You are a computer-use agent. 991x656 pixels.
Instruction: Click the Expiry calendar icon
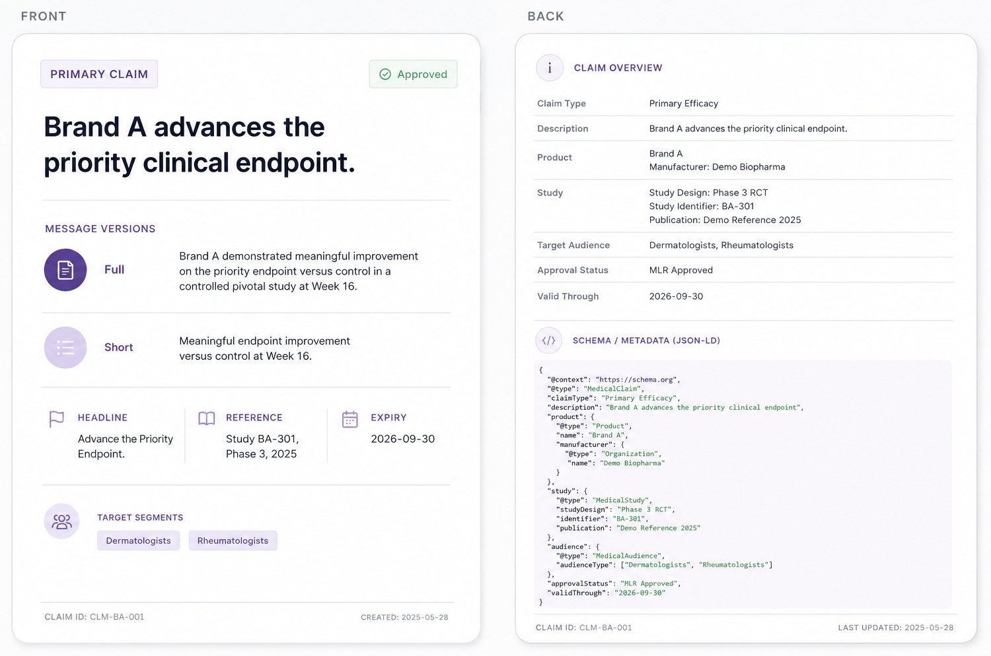pyautogui.click(x=350, y=419)
